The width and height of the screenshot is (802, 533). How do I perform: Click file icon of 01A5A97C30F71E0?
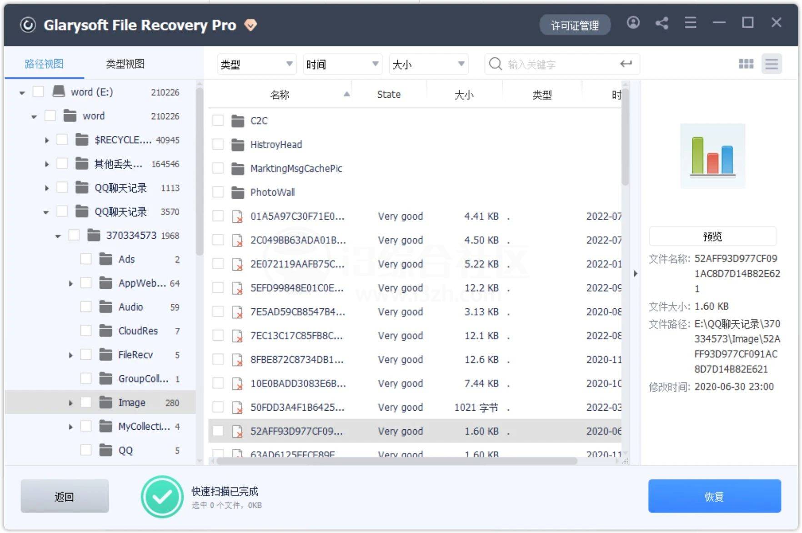(x=237, y=216)
